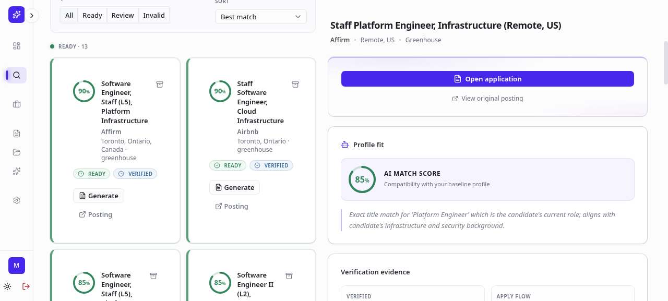
Task: Open the Best match sort dropdown
Action: (x=261, y=17)
